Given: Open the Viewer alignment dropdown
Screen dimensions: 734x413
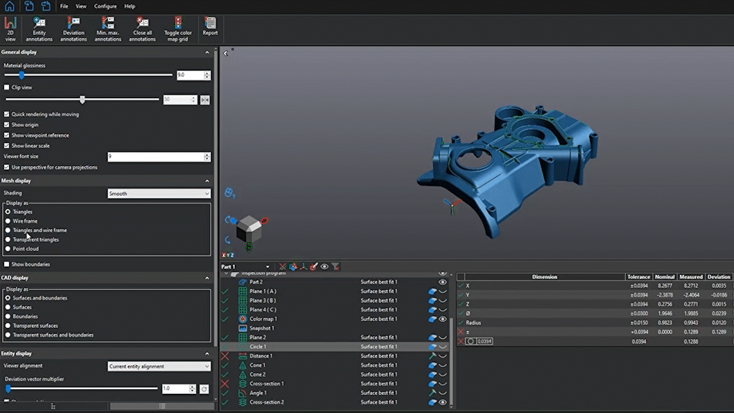Looking at the screenshot, I should point(159,367).
